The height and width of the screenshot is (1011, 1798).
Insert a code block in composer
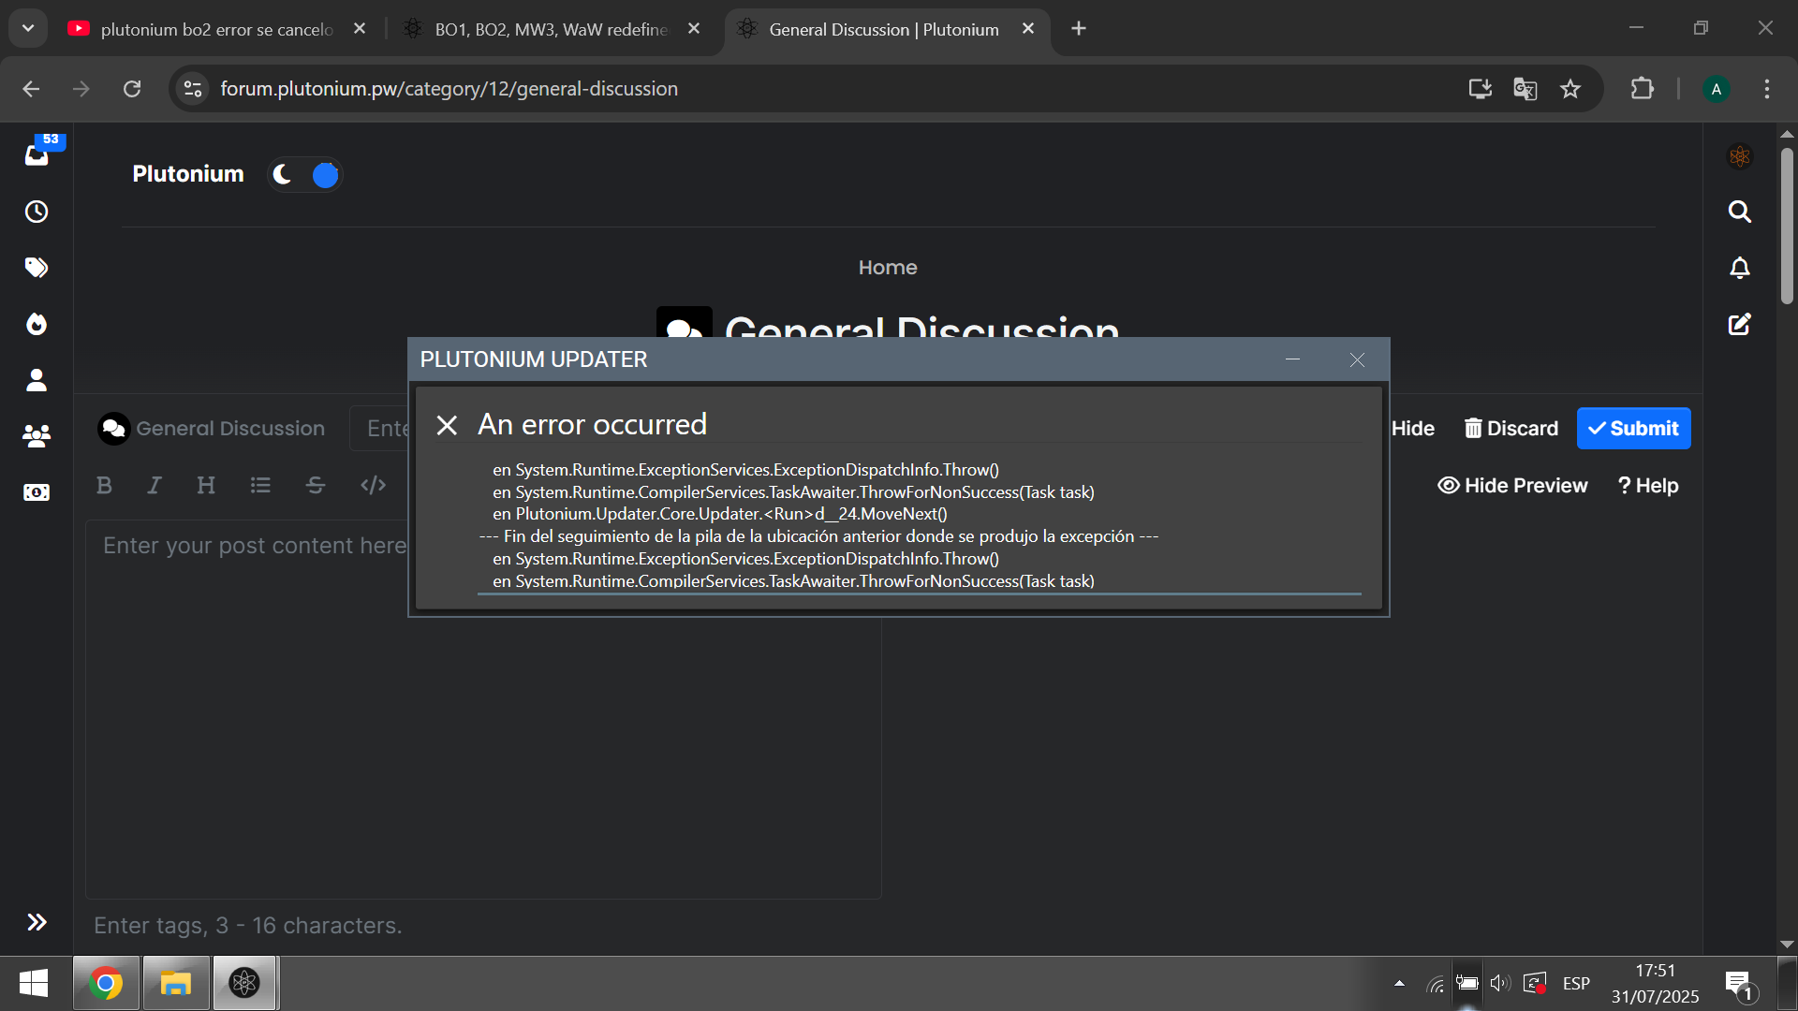coord(373,485)
